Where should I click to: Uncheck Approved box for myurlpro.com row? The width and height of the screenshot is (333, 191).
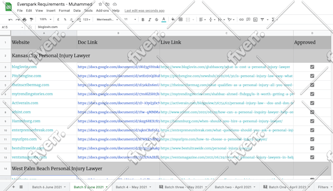pos(312,139)
